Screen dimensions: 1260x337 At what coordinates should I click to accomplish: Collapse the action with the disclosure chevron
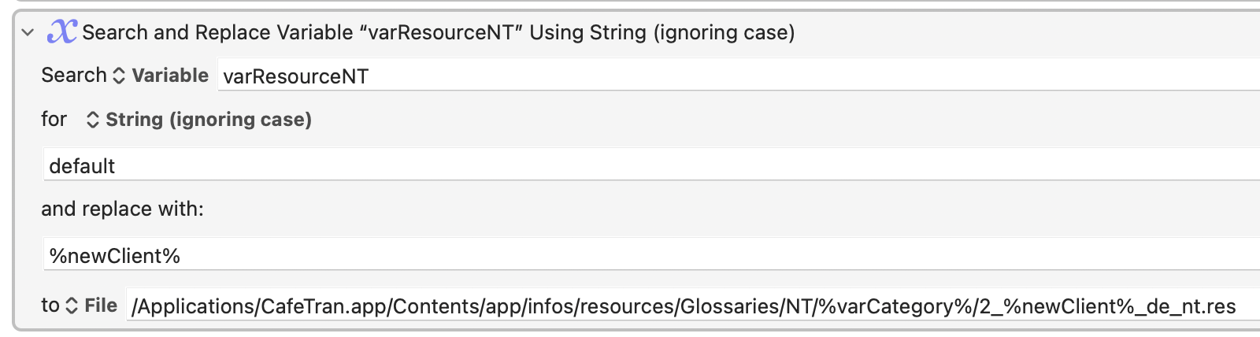(28, 33)
